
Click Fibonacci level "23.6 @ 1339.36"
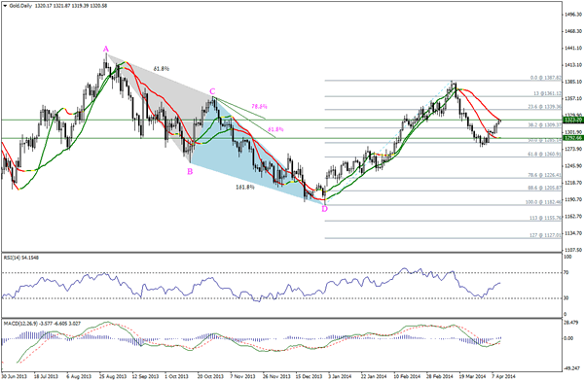[x=544, y=107]
